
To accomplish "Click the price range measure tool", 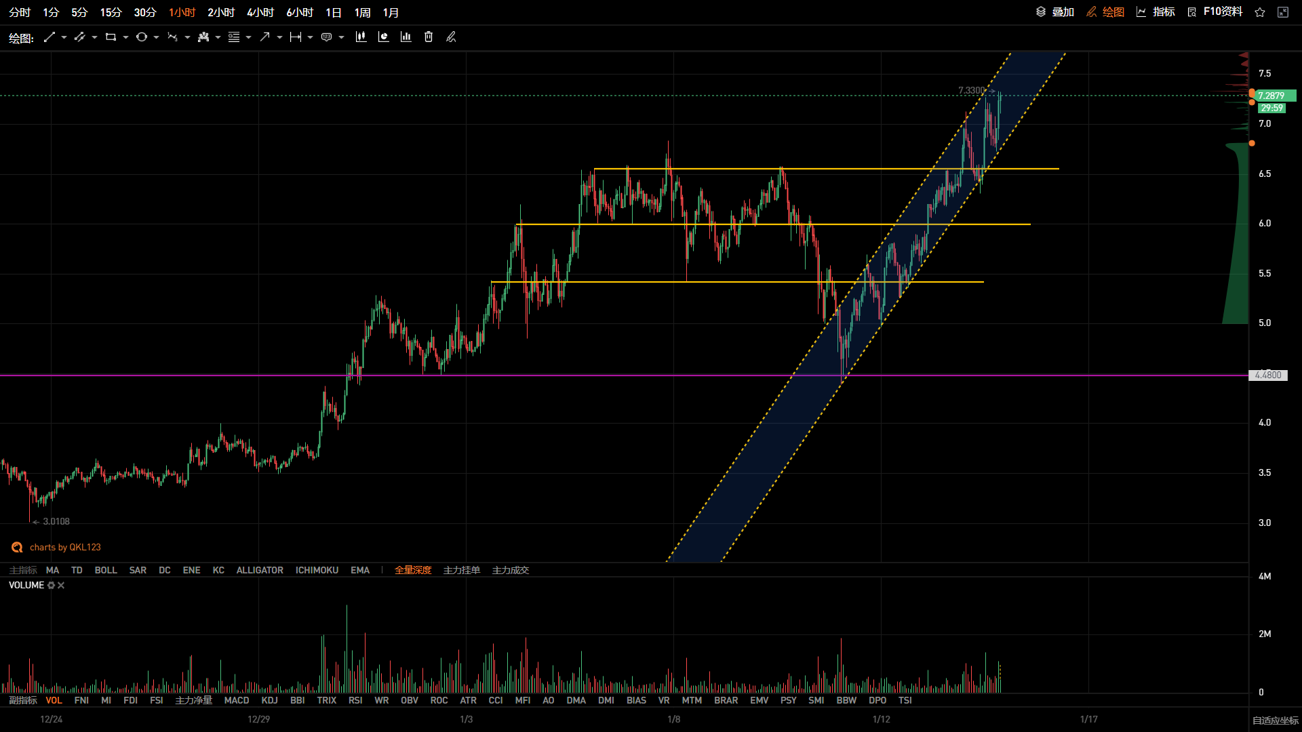I will 295,37.
